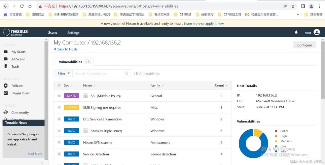The image size is (325, 165).
Task: Click the root user avatar icon
Action: coord(317,32)
